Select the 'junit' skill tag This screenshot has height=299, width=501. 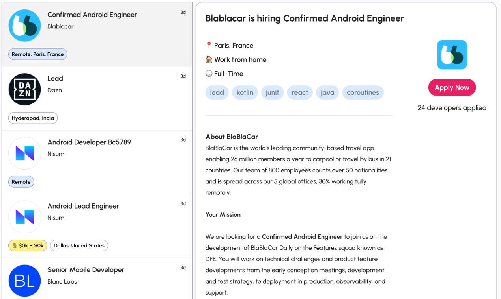point(272,92)
